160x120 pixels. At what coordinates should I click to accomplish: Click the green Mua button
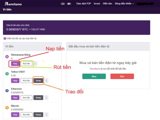pos(94,76)
